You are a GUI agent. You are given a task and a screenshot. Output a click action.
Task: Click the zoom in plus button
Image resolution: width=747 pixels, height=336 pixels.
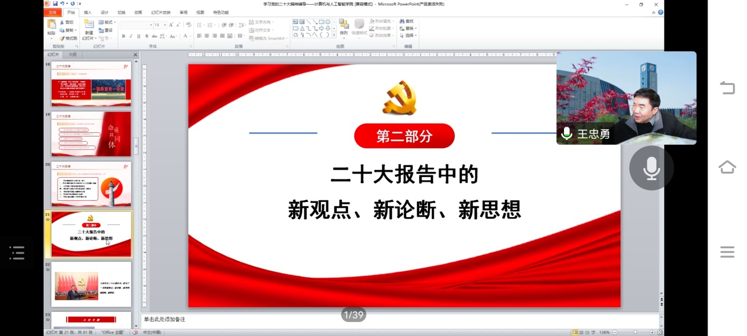[x=652, y=332]
